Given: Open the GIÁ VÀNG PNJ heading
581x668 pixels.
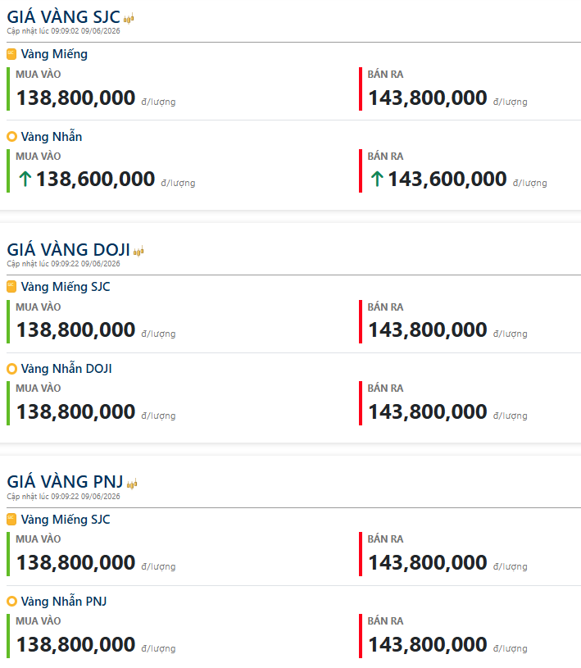Looking at the screenshot, I should 66,482.
